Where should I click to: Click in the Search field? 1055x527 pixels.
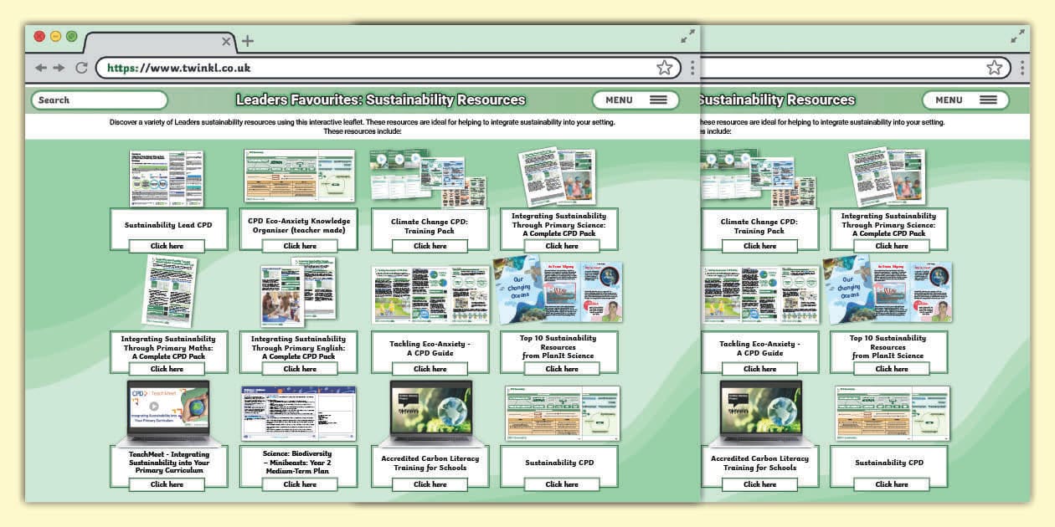pyautogui.click(x=99, y=100)
